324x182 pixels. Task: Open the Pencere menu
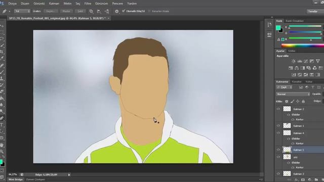(x=117, y=4)
